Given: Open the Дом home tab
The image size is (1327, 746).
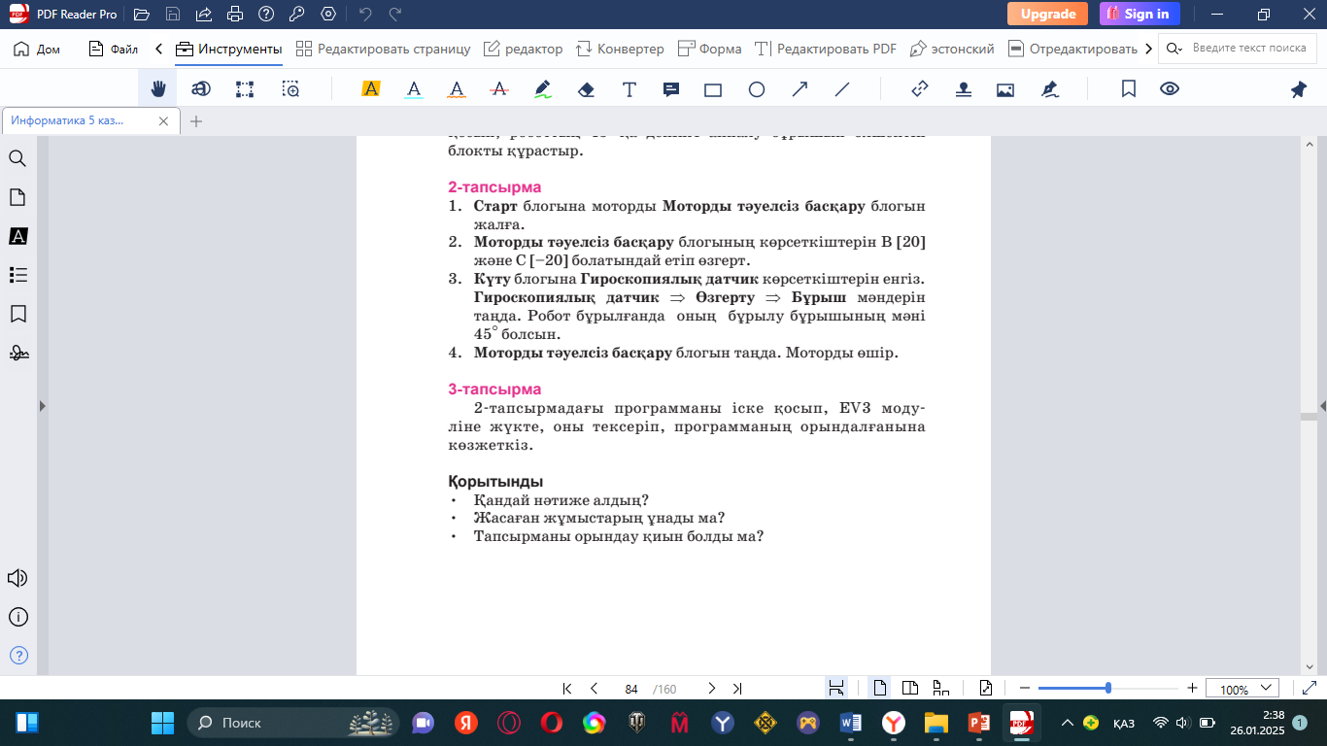Looking at the screenshot, I should coord(38,49).
